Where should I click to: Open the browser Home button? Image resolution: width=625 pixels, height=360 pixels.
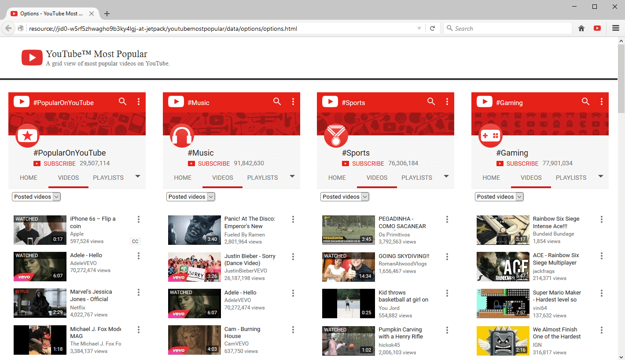point(581,29)
